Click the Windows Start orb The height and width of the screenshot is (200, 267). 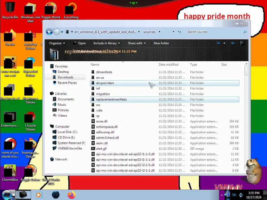(x=7, y=195)
